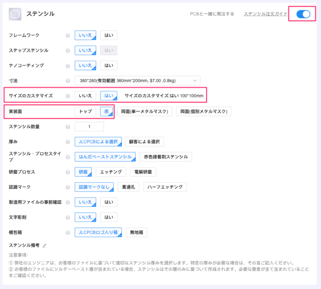Click help icon next to 認識マーク
The image size is (321, 289).
(68, 187)
